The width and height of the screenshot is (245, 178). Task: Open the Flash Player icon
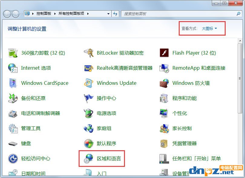164,53
